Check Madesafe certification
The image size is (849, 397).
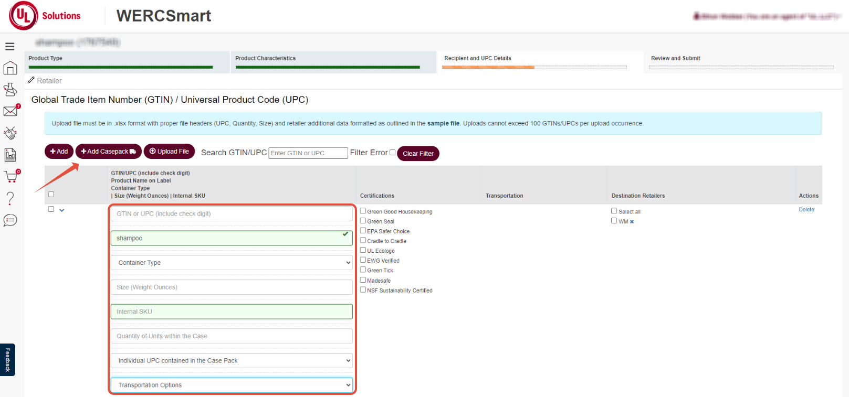(363, 280)
